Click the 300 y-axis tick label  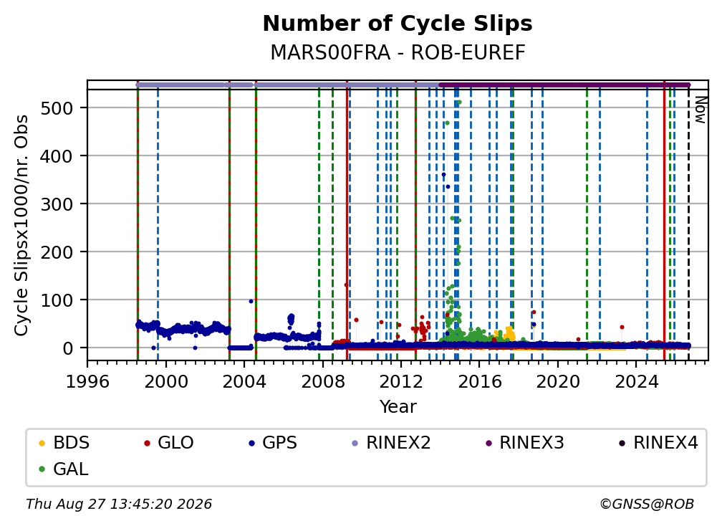(57, 204)
